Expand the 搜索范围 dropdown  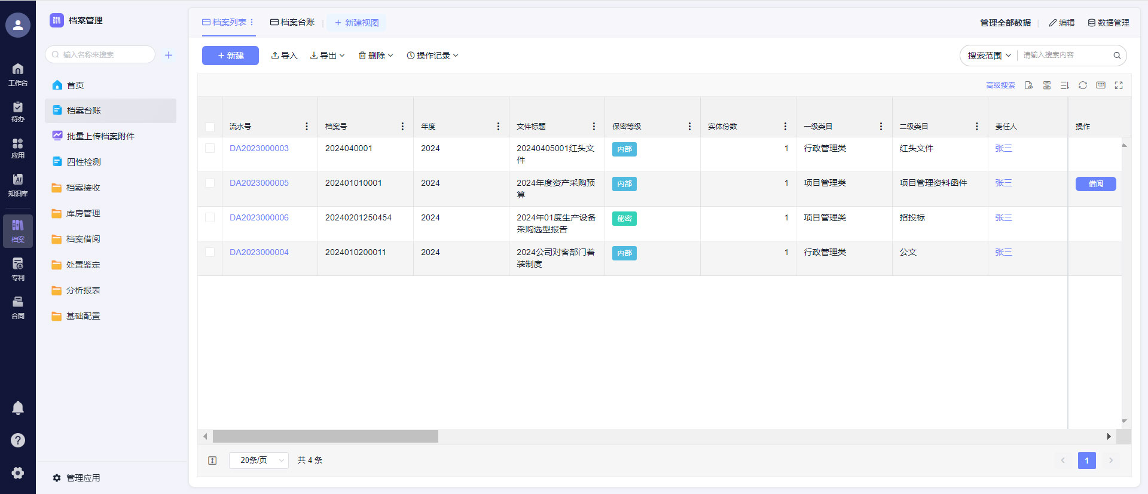(989, 56)
